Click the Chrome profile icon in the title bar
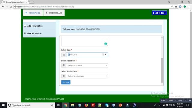This screenshot has width=192, height=108. 169,2
